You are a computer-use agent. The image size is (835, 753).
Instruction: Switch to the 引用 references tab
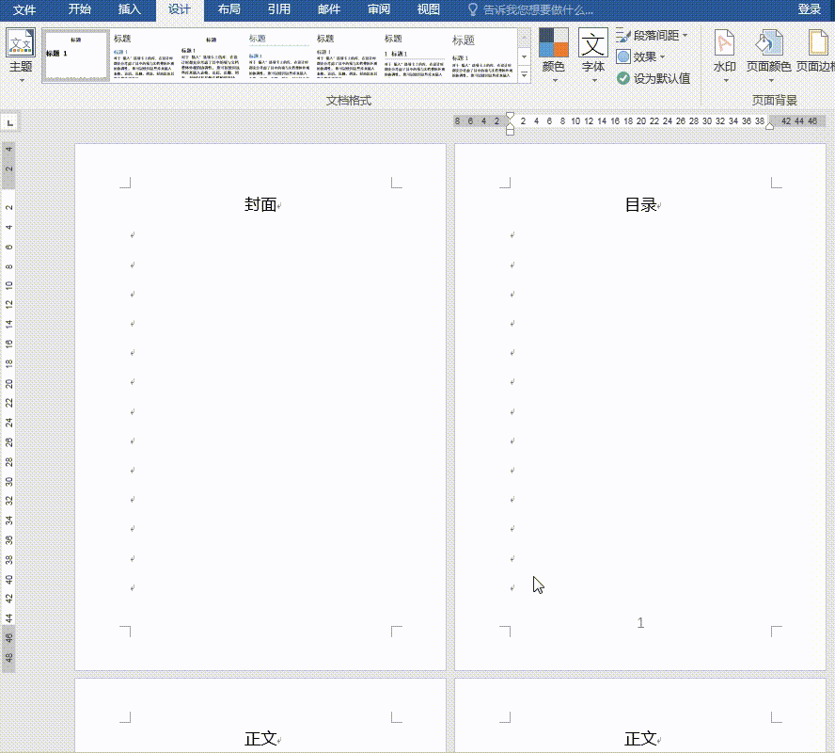coord(279,9)
